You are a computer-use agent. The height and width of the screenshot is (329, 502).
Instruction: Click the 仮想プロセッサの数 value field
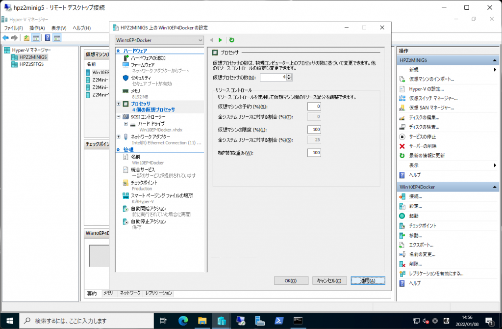pyautogui.click(x=274, y=77)
